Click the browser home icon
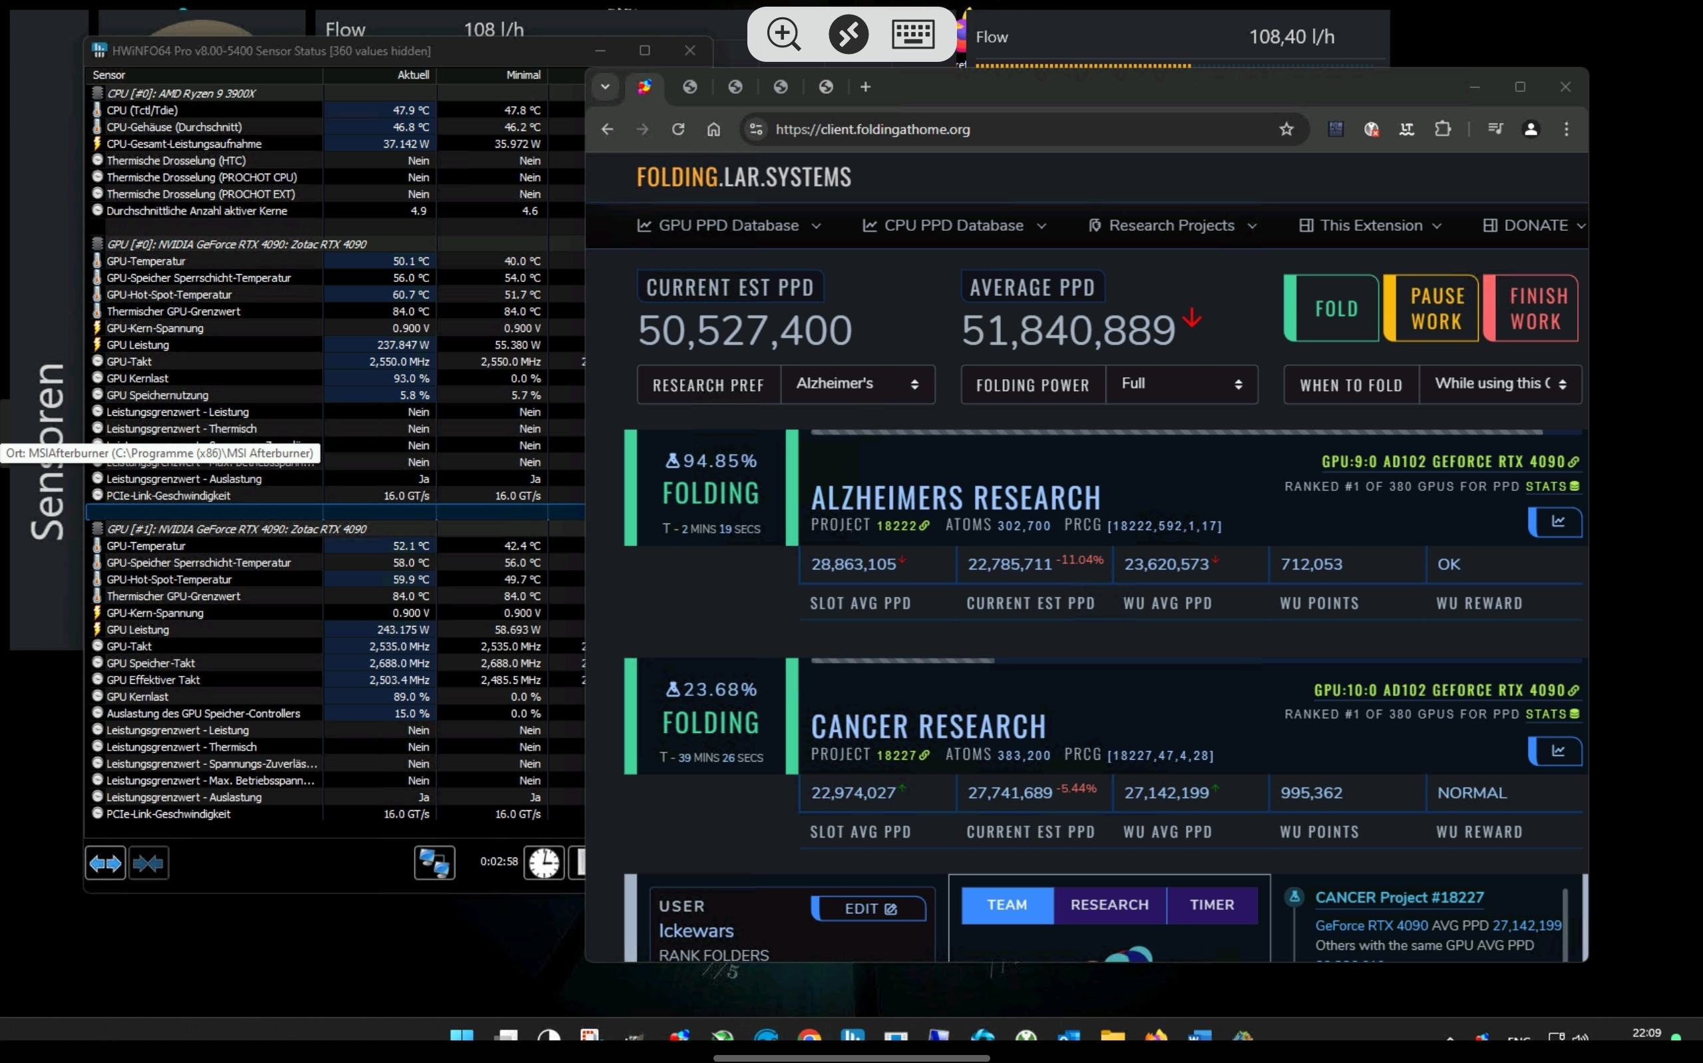The height and width of the screenshot is (1063, 1703). point(713,129)
